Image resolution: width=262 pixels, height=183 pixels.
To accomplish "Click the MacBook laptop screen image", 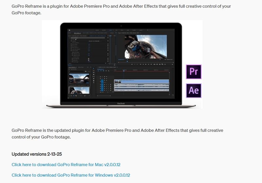I will (x=121, y=64).
